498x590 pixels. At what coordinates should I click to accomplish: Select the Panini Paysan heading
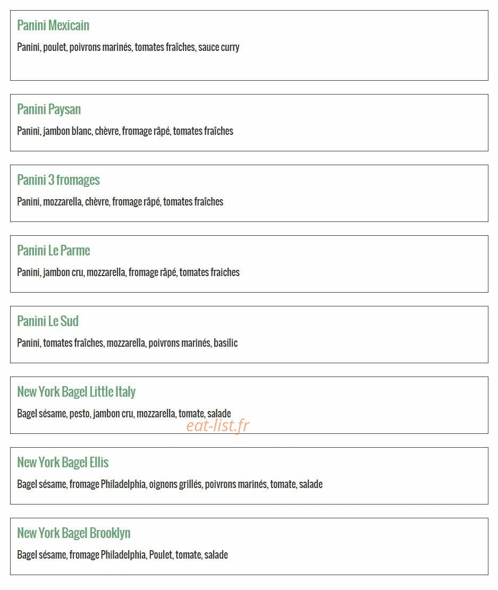tap(49, 109)
